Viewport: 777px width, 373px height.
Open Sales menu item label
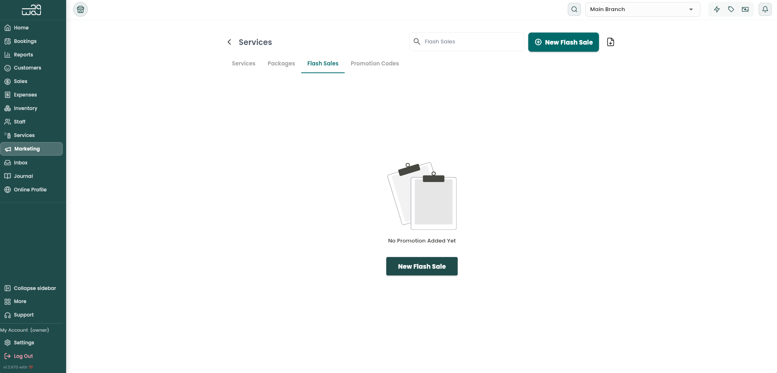point(20,81)
